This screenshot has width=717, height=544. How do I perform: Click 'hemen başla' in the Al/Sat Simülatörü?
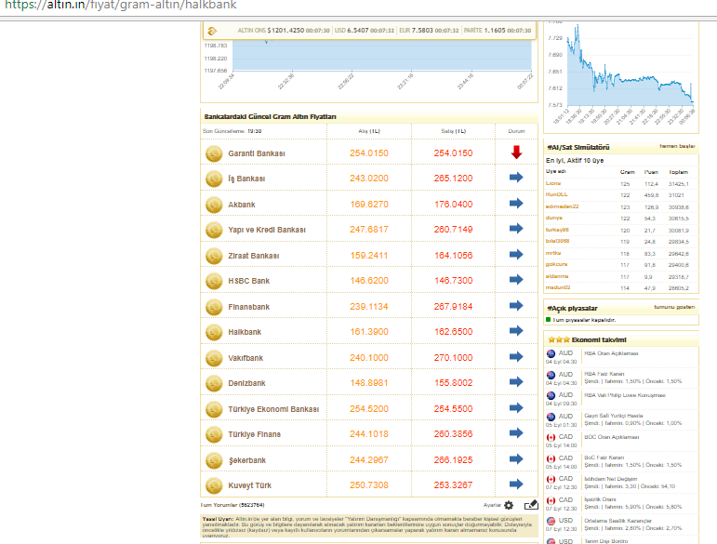tap(676, 146)
